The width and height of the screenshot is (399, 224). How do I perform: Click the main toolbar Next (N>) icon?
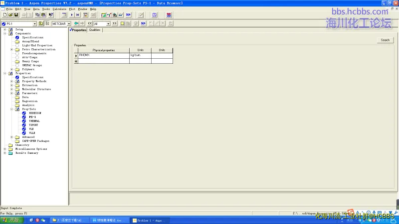tap(128, 15)
